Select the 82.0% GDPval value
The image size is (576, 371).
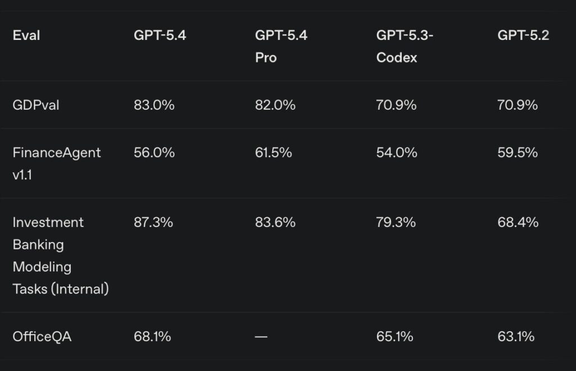[x=275, y=105]
